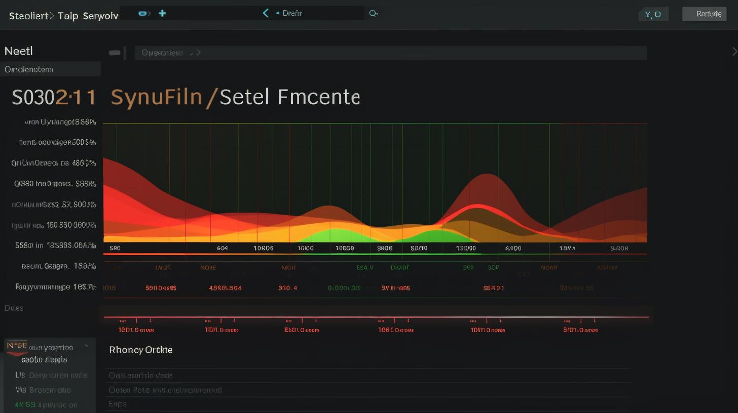Open the Rhoncy Ordite section heading

click(141, 350)
